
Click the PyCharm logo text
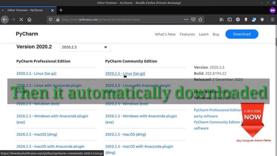(27, 34)
